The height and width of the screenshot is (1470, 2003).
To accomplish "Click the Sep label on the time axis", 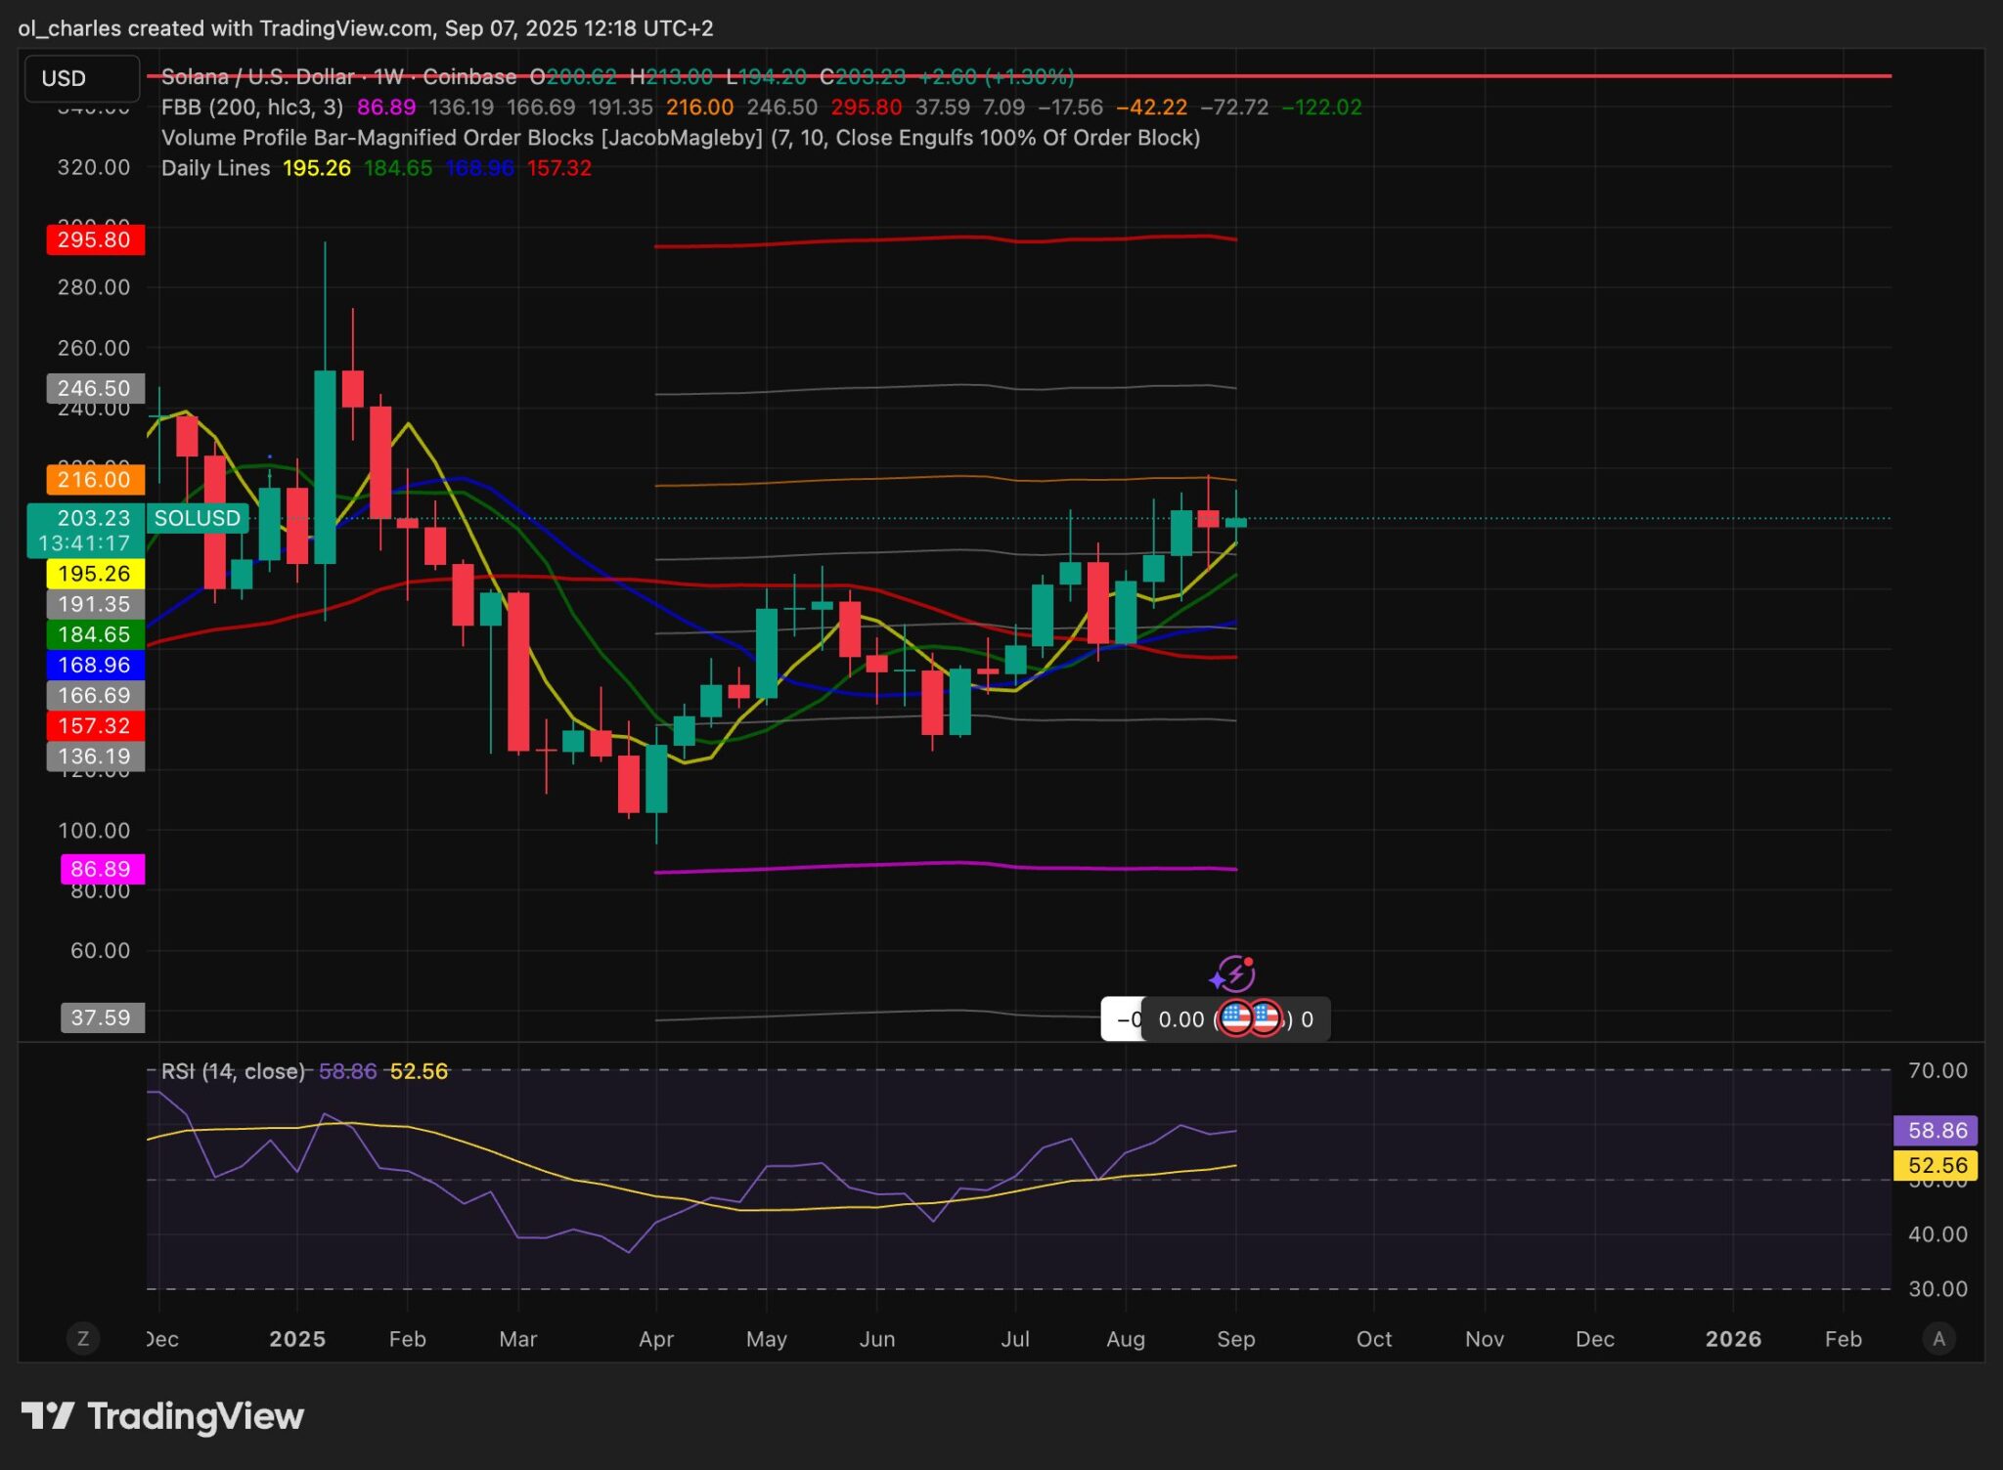I will point(1235,1339).
